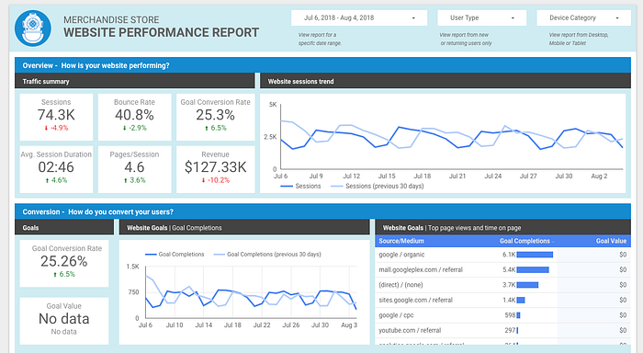Sort by Source/Medium column header

[x=401, y=241]
